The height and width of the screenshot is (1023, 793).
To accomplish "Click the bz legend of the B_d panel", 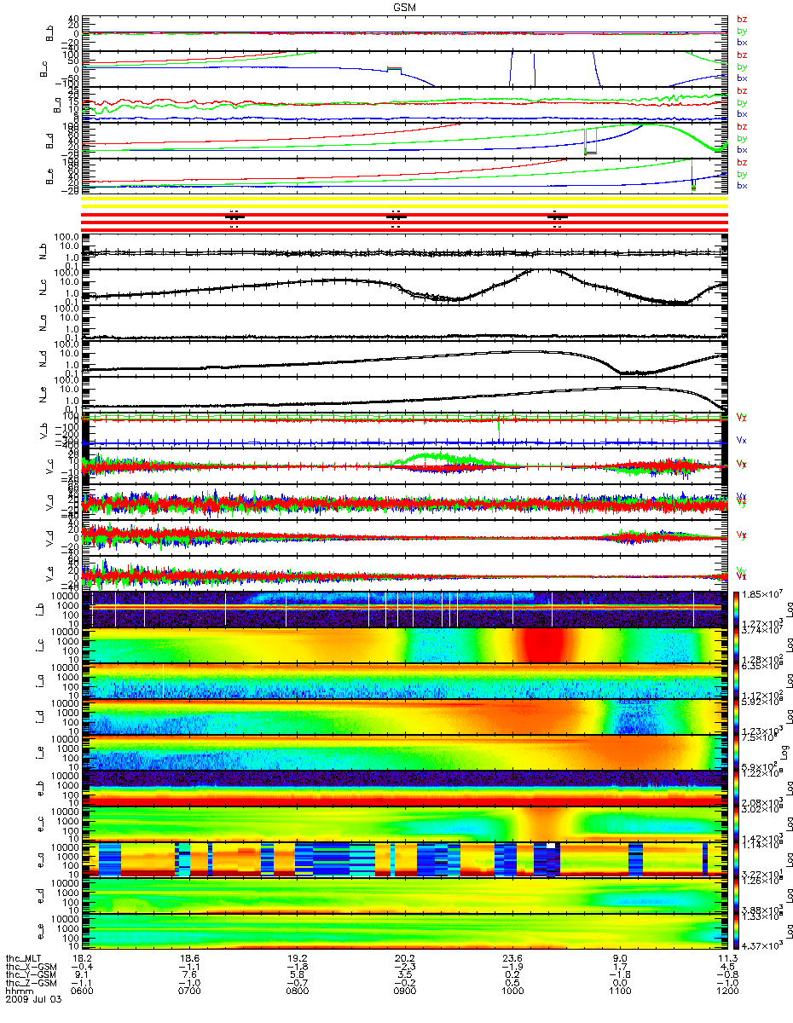I will [742, 126].
